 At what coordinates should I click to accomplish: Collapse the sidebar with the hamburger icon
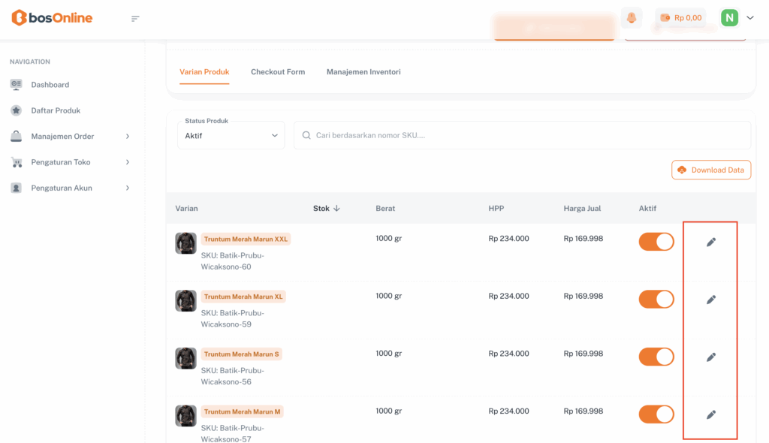pyautogui.click(x=135, y=19)
